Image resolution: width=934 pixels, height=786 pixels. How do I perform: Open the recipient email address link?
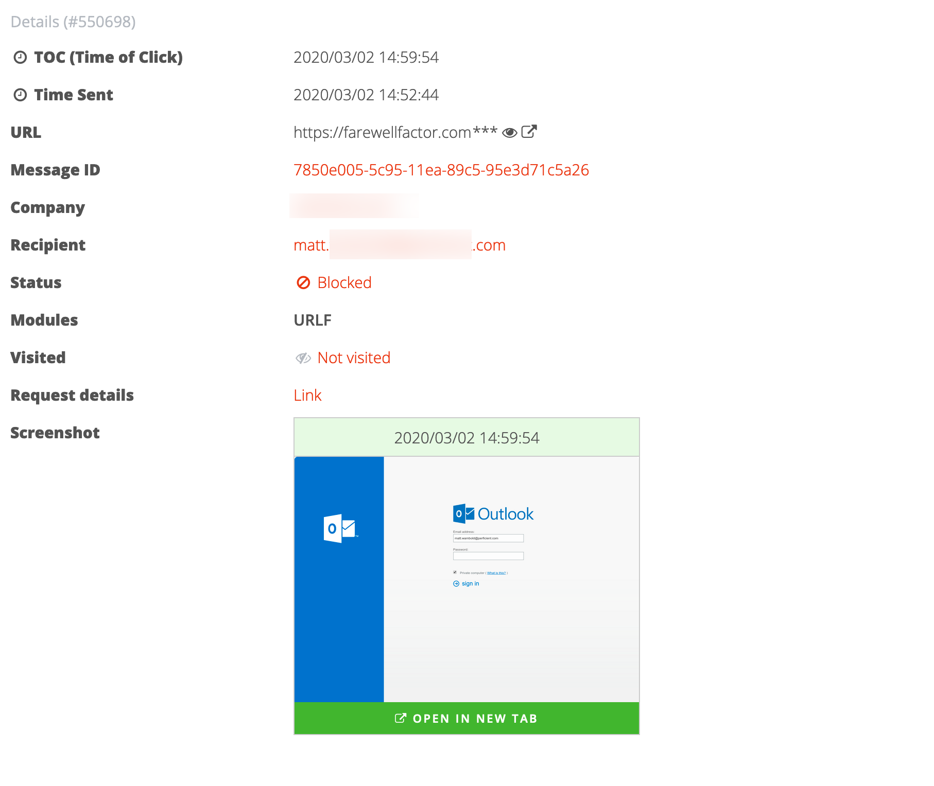coord(400,245)
